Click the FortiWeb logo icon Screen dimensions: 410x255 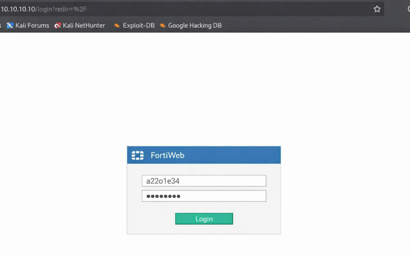coord(138,155)
